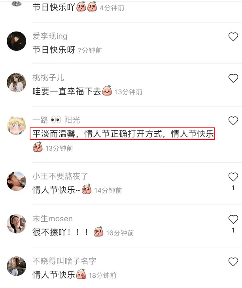Open 末生mosen's profile photo
This screenshot has width=242, height=288.
(16, 224)
